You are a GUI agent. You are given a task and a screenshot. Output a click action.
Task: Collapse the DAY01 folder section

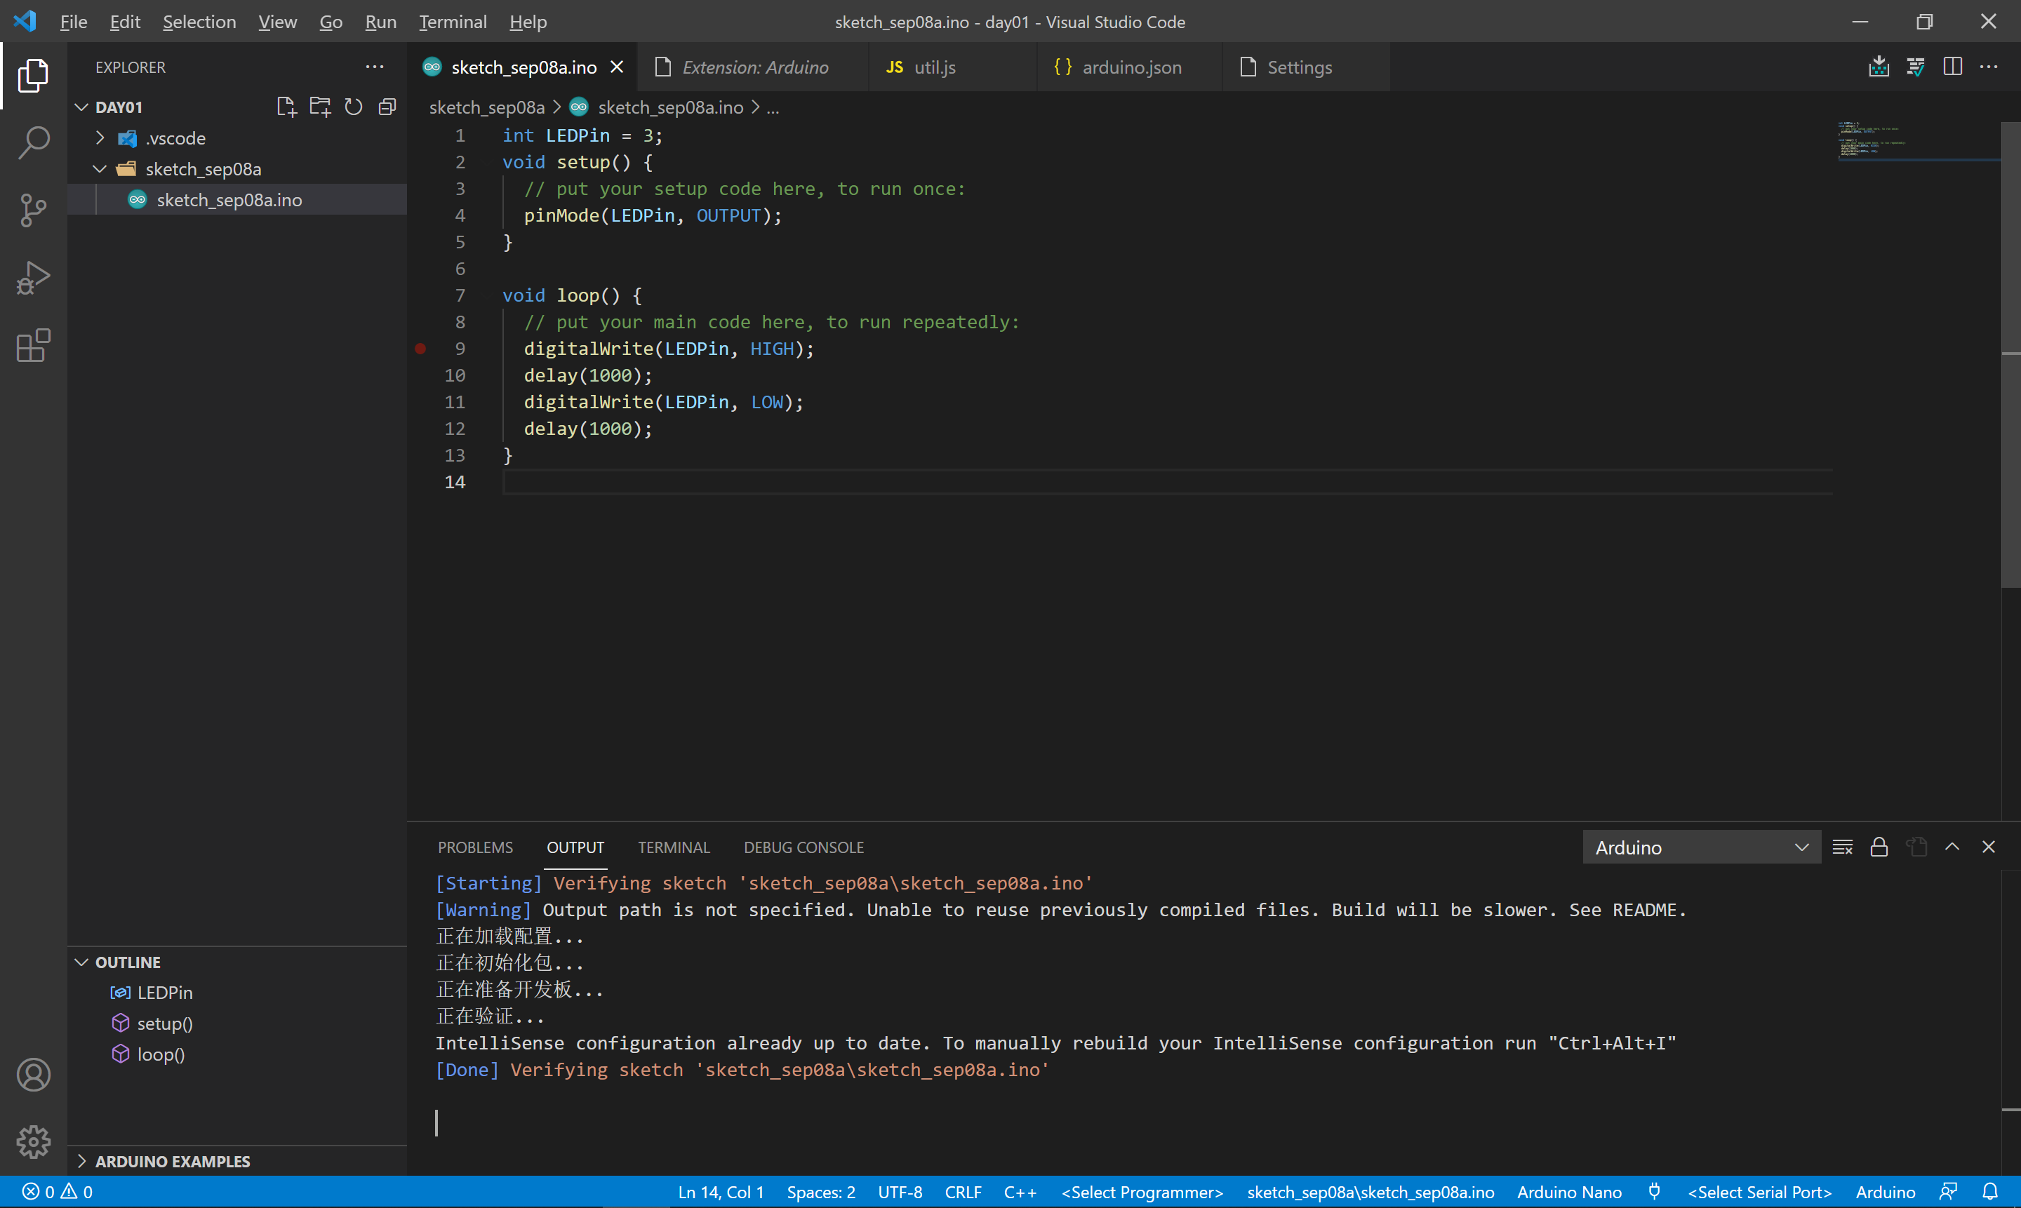click(x=81, y=107)
